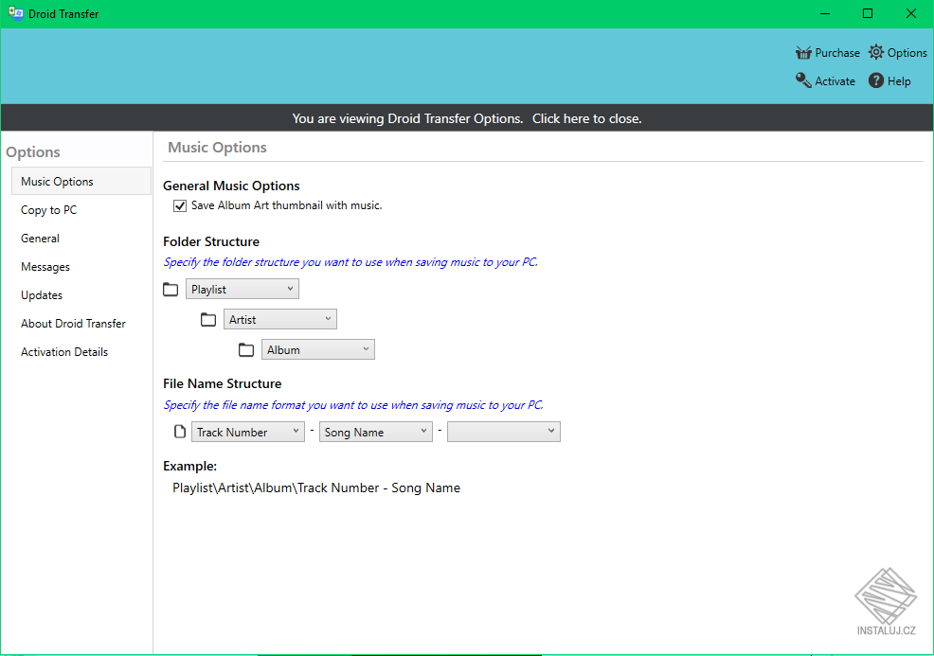Select Music Options in the sidebar
This screenshot has height=656, width=934.
click(81, 181)
